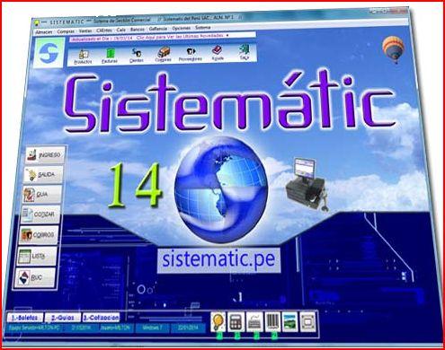Click the Salir exit icon

tap(245, 52)
